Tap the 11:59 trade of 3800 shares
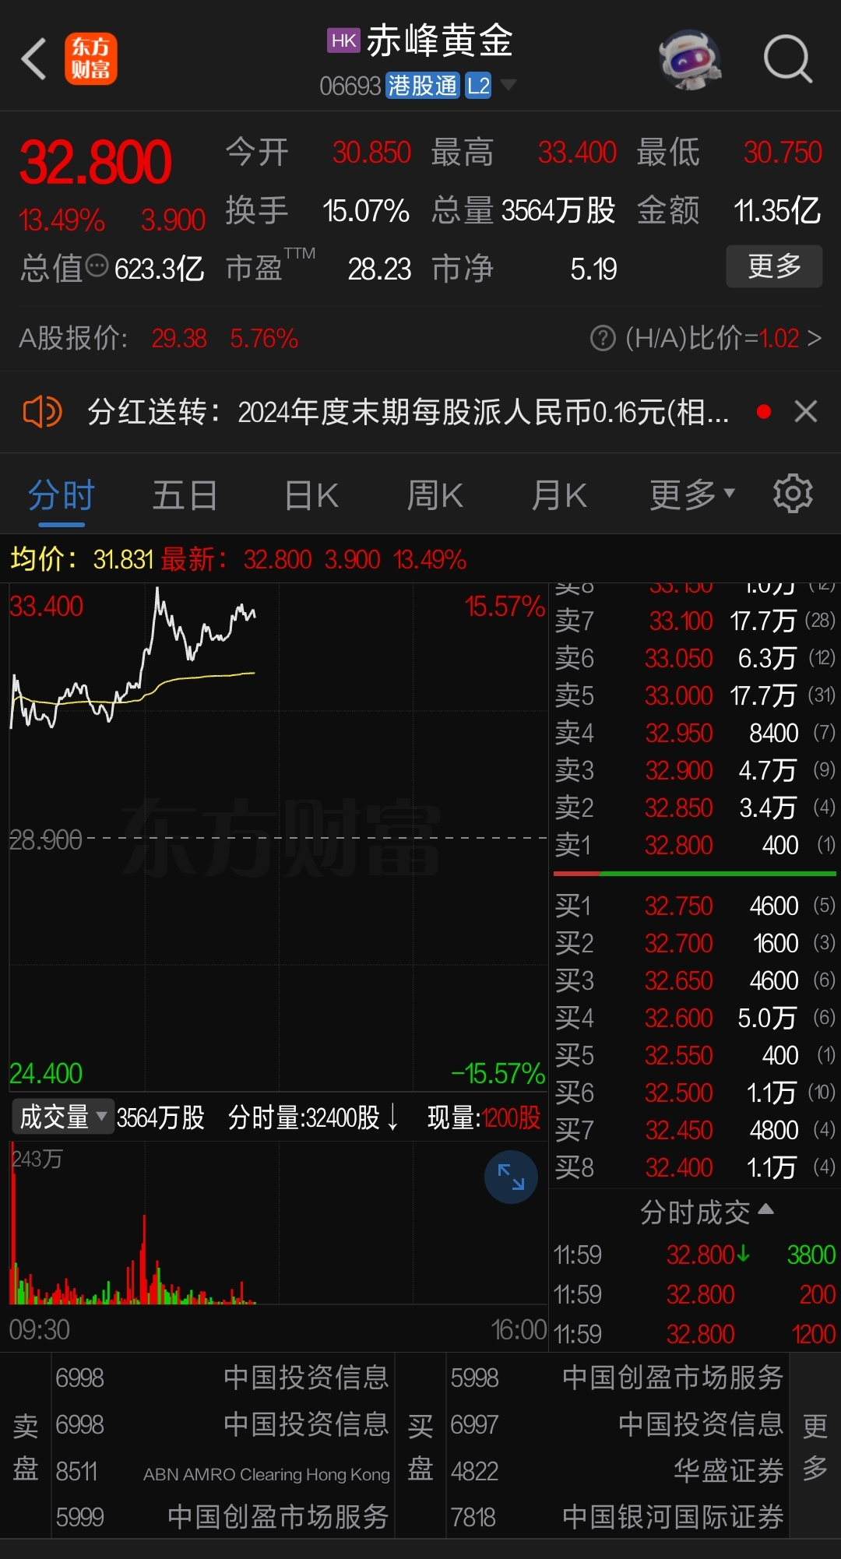 coord(695,1255)
